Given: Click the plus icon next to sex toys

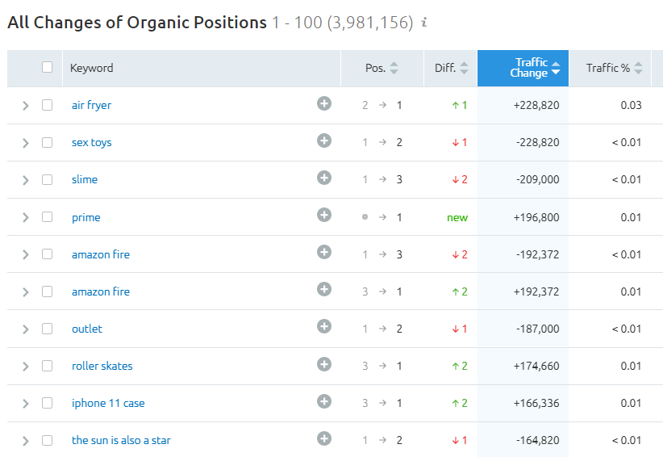Looking at the screenshot, I should tap(324, 140).
